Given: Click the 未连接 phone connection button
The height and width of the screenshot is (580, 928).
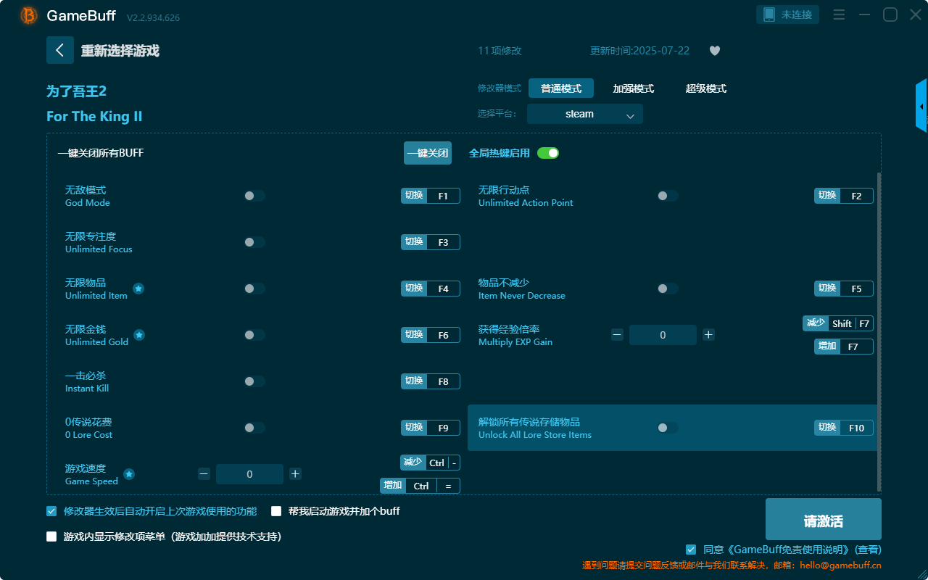Looking at the screenshot, I should point(788,14).
